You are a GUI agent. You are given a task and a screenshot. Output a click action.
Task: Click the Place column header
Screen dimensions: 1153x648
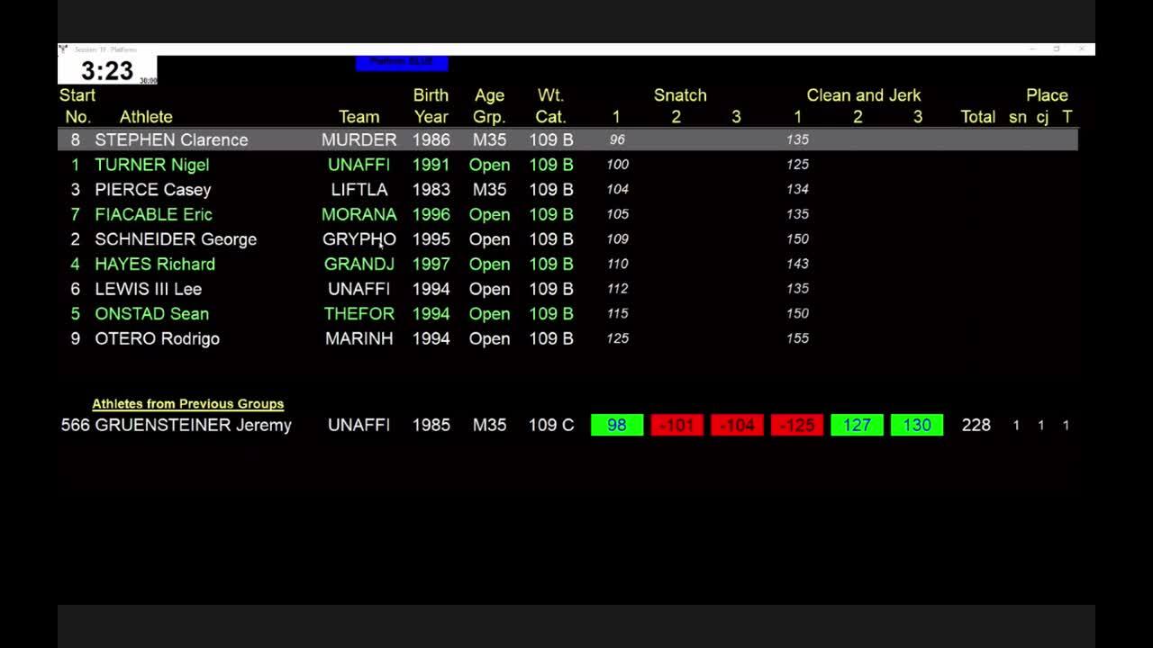pos(1047,94)
